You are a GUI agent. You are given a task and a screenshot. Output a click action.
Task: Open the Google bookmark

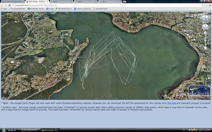(x=50, y=9)
